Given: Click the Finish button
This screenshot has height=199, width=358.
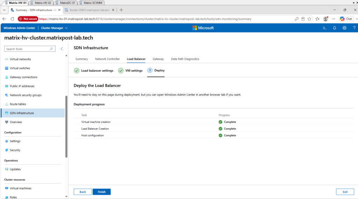Looking at the screenshot, I should click(102, 192).
